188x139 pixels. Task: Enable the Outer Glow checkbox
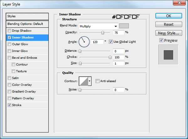9,44
